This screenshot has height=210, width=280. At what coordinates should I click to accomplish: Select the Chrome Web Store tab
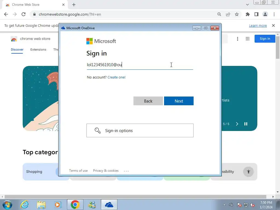pos(35,5)
